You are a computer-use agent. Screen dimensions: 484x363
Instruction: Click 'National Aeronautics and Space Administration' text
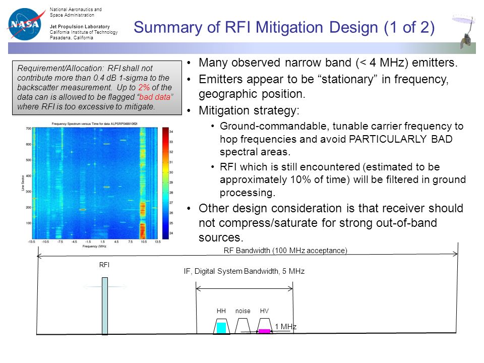coord(76,12)
